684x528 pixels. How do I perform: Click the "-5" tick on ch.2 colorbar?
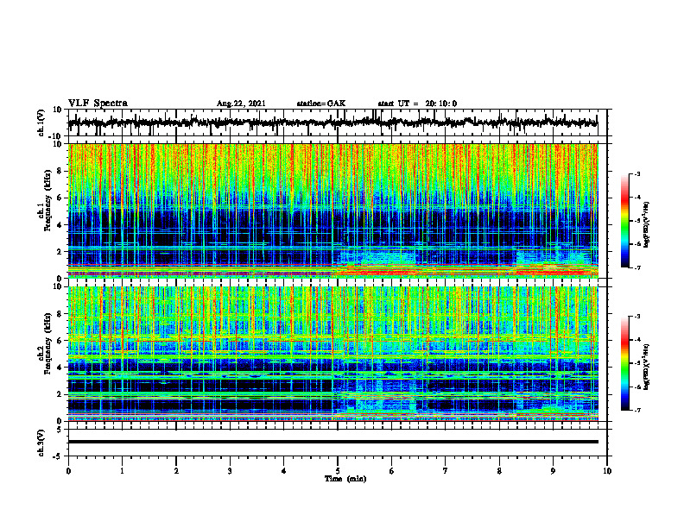point(636,363)
